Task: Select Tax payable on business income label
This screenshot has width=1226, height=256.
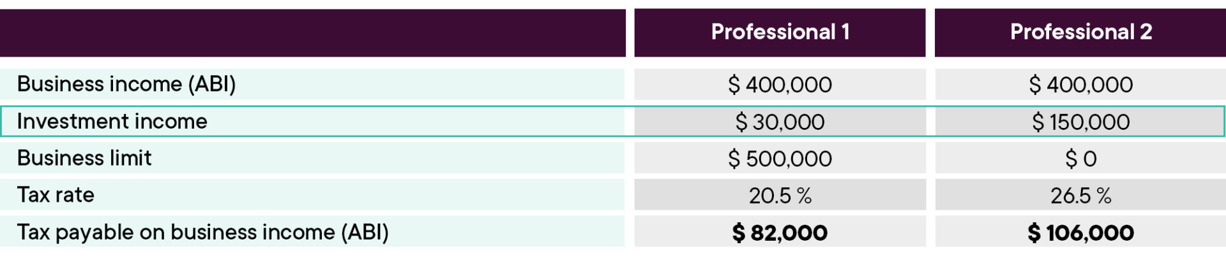Action: point(202,232)
